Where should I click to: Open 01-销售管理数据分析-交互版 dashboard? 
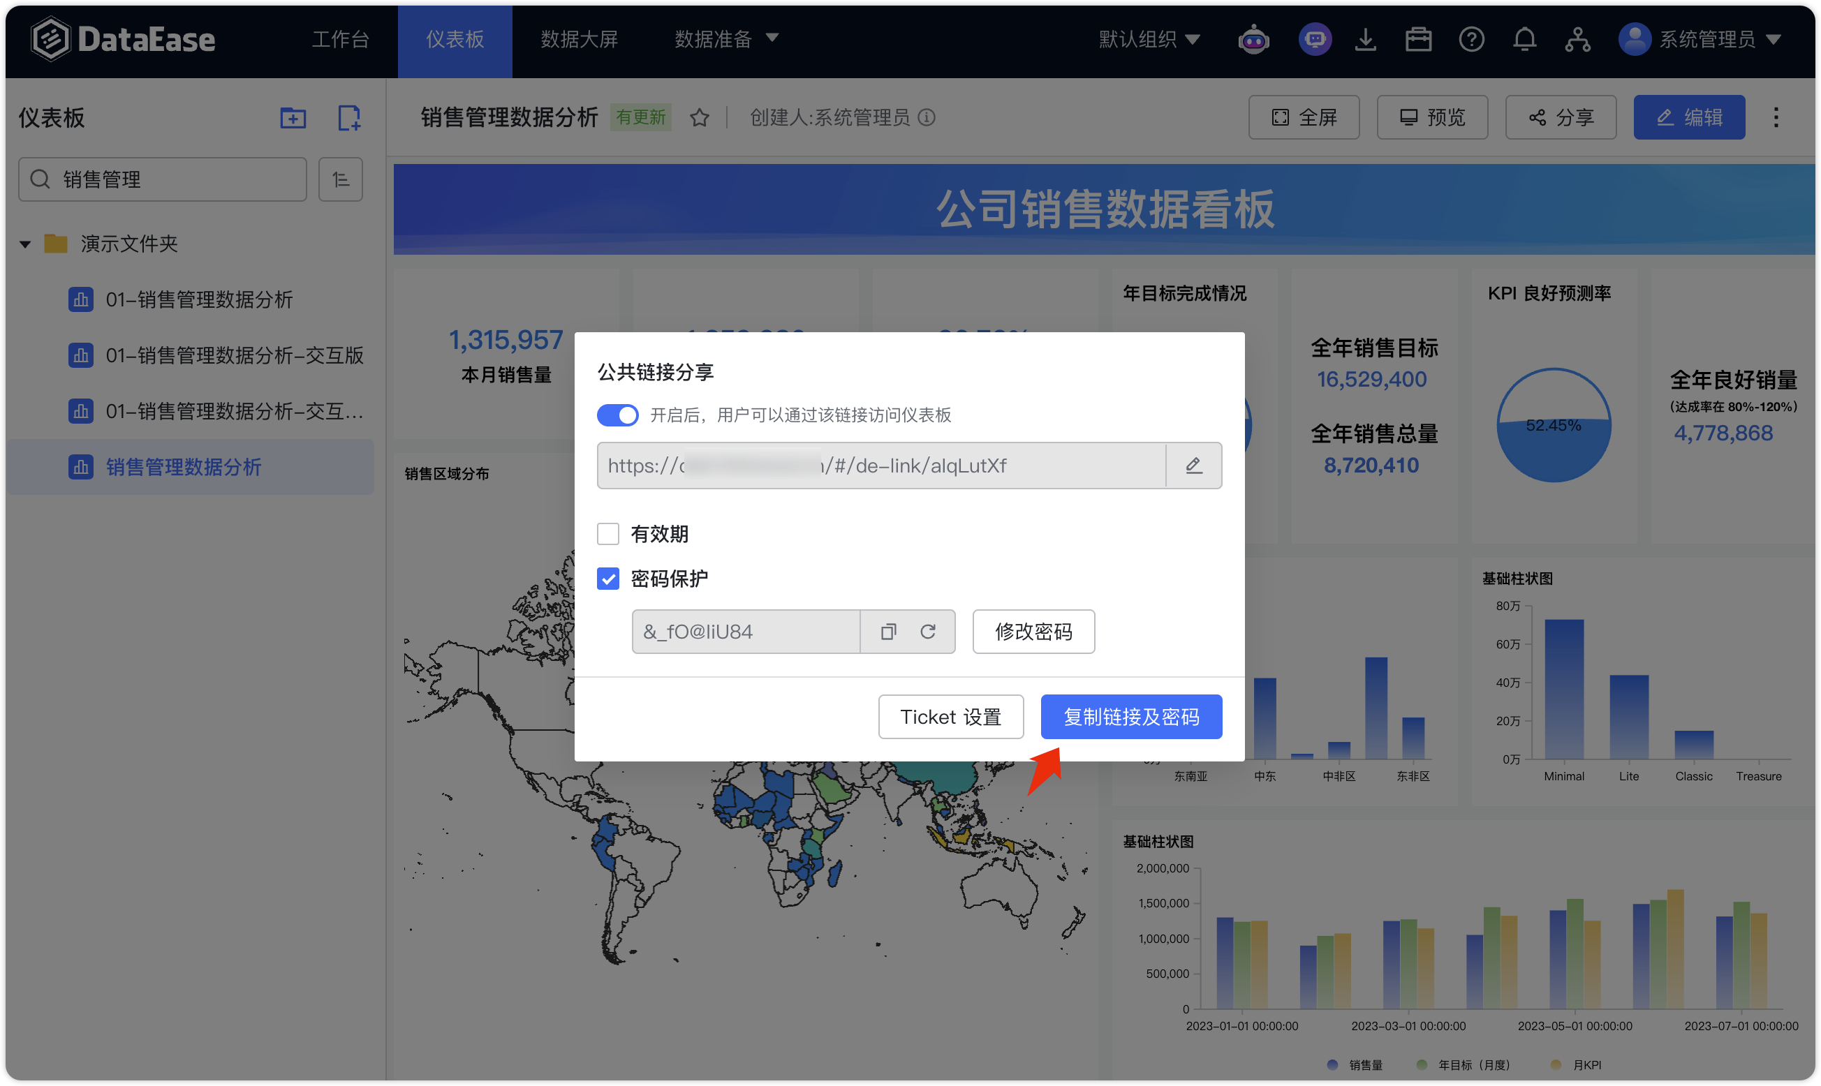coord(234,356)
